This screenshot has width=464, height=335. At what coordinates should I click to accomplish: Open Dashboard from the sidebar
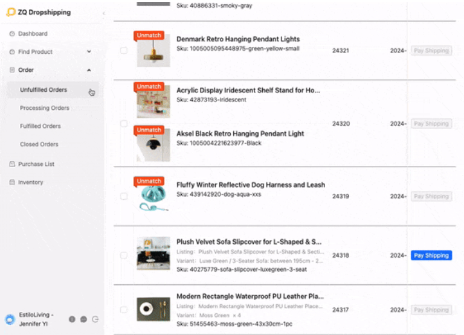[x=33, y=34]
